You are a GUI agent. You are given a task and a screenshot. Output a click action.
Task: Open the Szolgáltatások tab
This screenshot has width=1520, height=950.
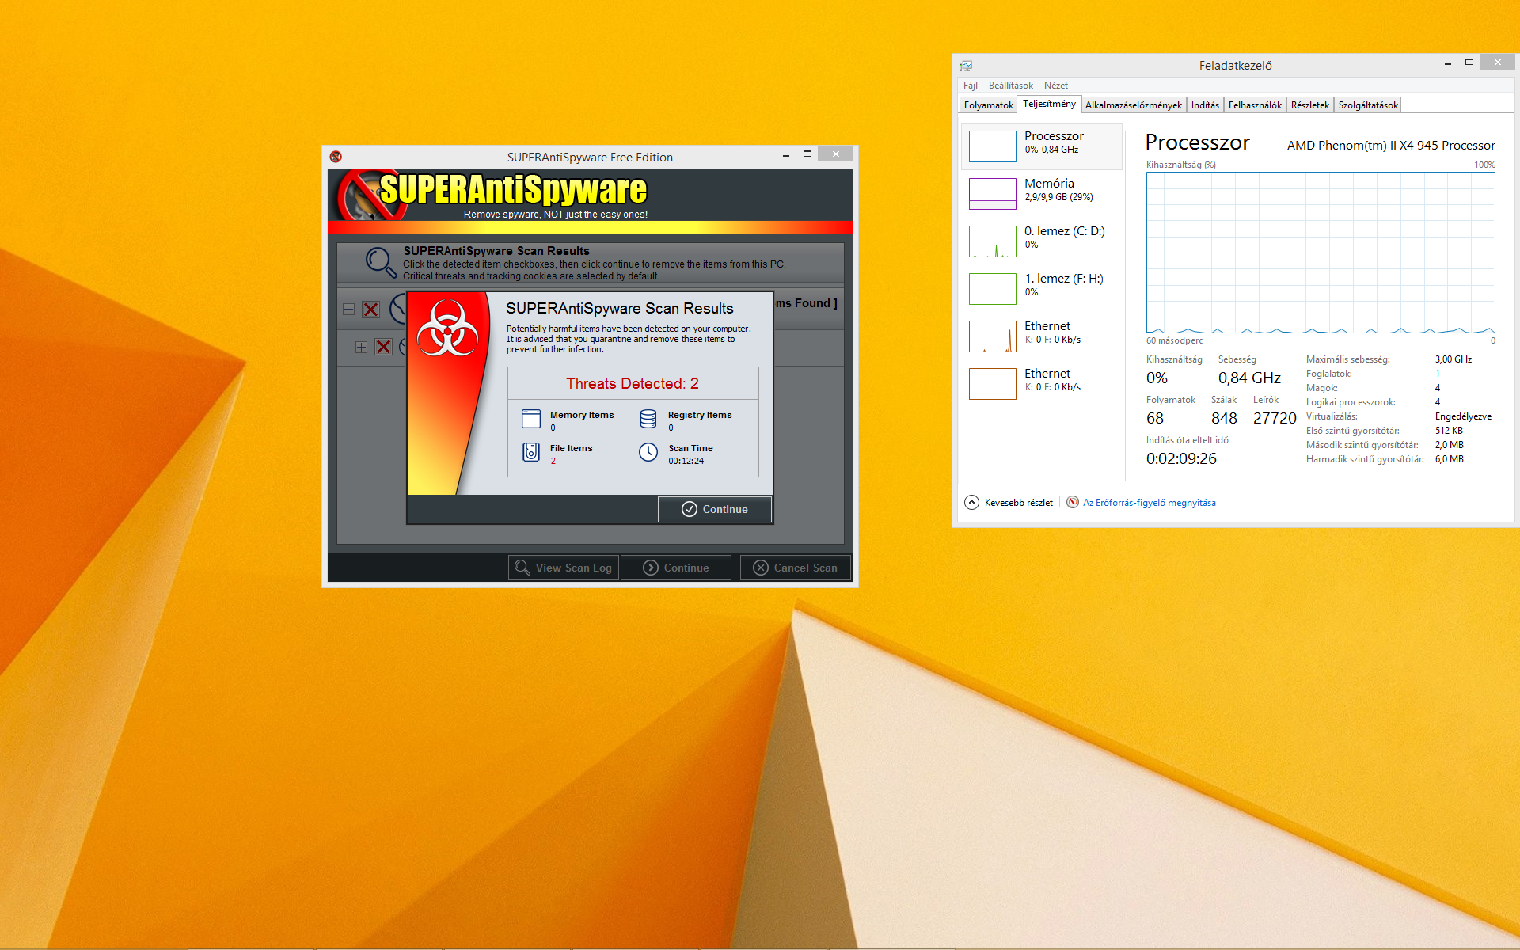(1367, 105)
